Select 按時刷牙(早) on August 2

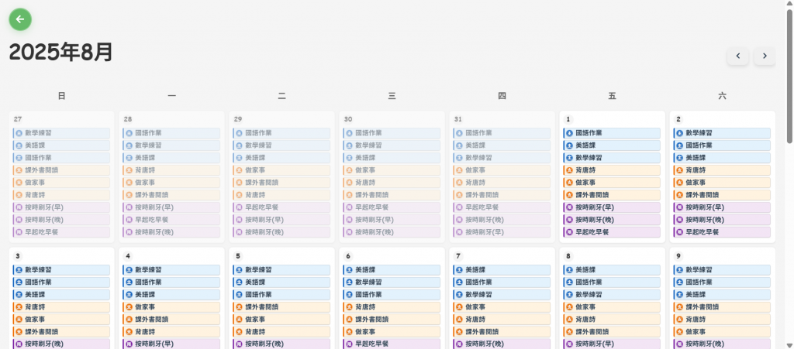coord(722,207)
